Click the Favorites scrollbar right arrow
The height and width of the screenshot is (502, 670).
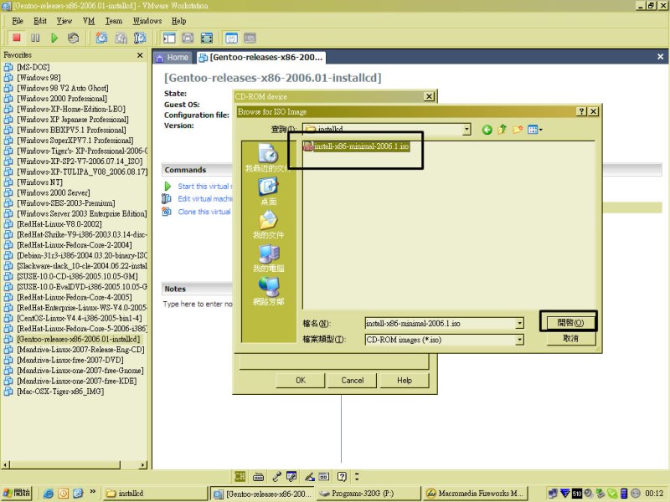(x=142, y=464)
